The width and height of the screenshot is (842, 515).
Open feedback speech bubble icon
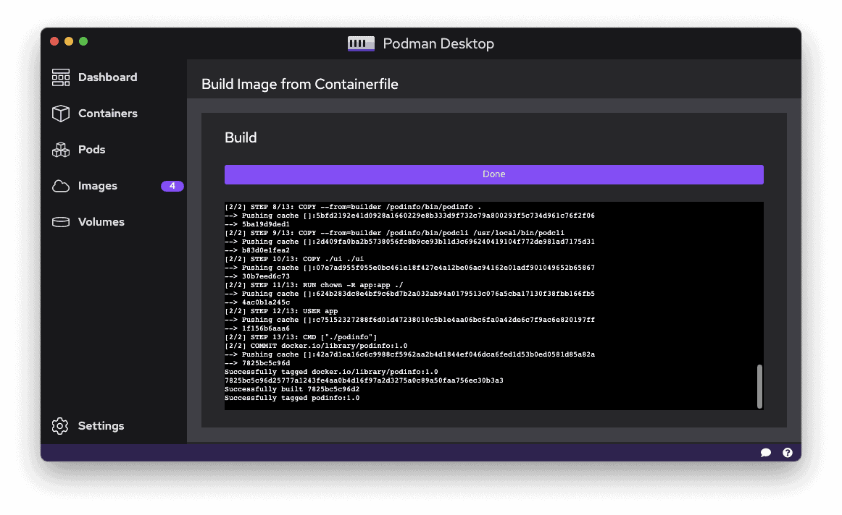click(766, 453)
